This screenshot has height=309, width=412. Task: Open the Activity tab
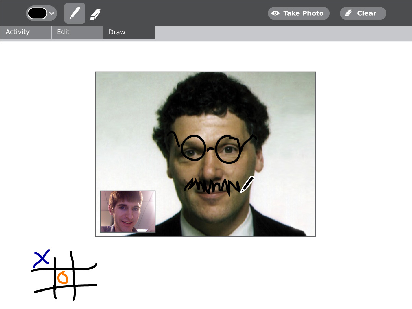pos(26,32)
